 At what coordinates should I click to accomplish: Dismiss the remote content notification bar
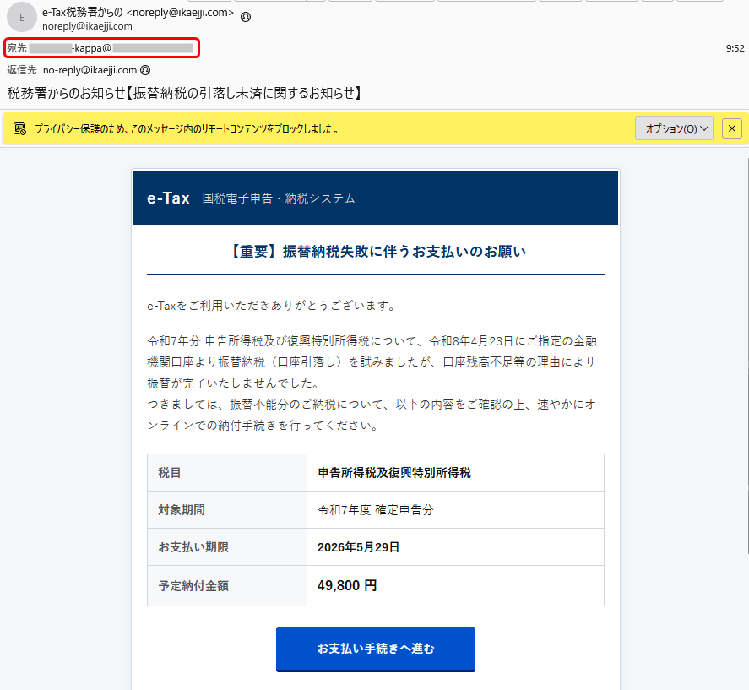732,128
